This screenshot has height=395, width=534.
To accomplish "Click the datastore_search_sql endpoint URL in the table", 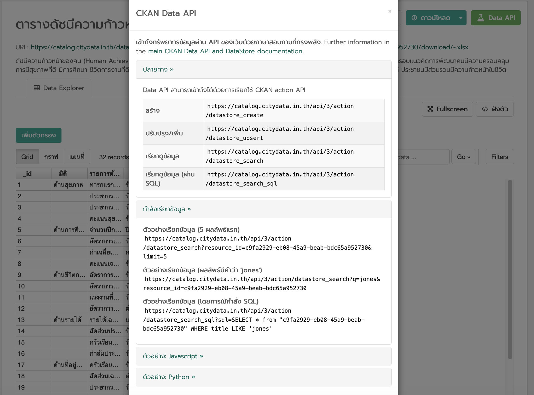I will pyautogui.click(x=280, y=179).
